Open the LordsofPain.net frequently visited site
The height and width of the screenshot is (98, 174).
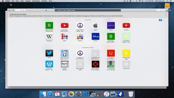click(95, 53)
